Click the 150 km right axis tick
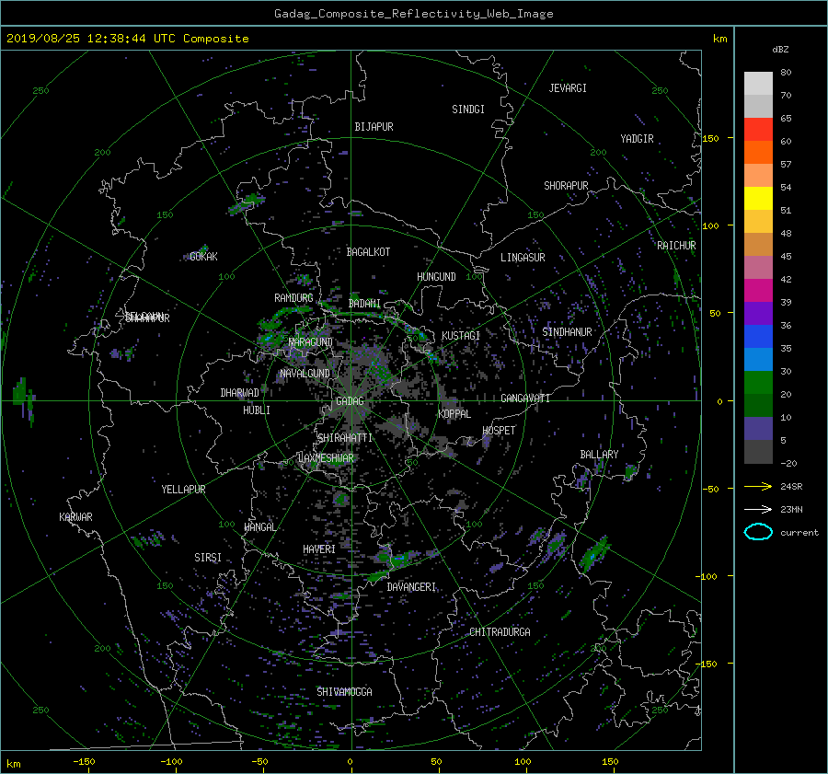This screenshot has height=774, width=828. pyautogui.click(x=710, y=138)
